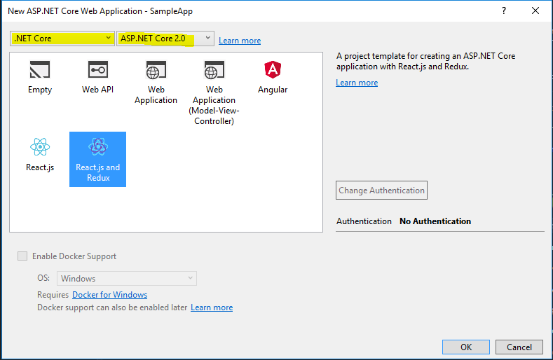The height and width of the screenshot is (360, 553).
Task: Expand the OS Windows dropdown
Action: 127,279
